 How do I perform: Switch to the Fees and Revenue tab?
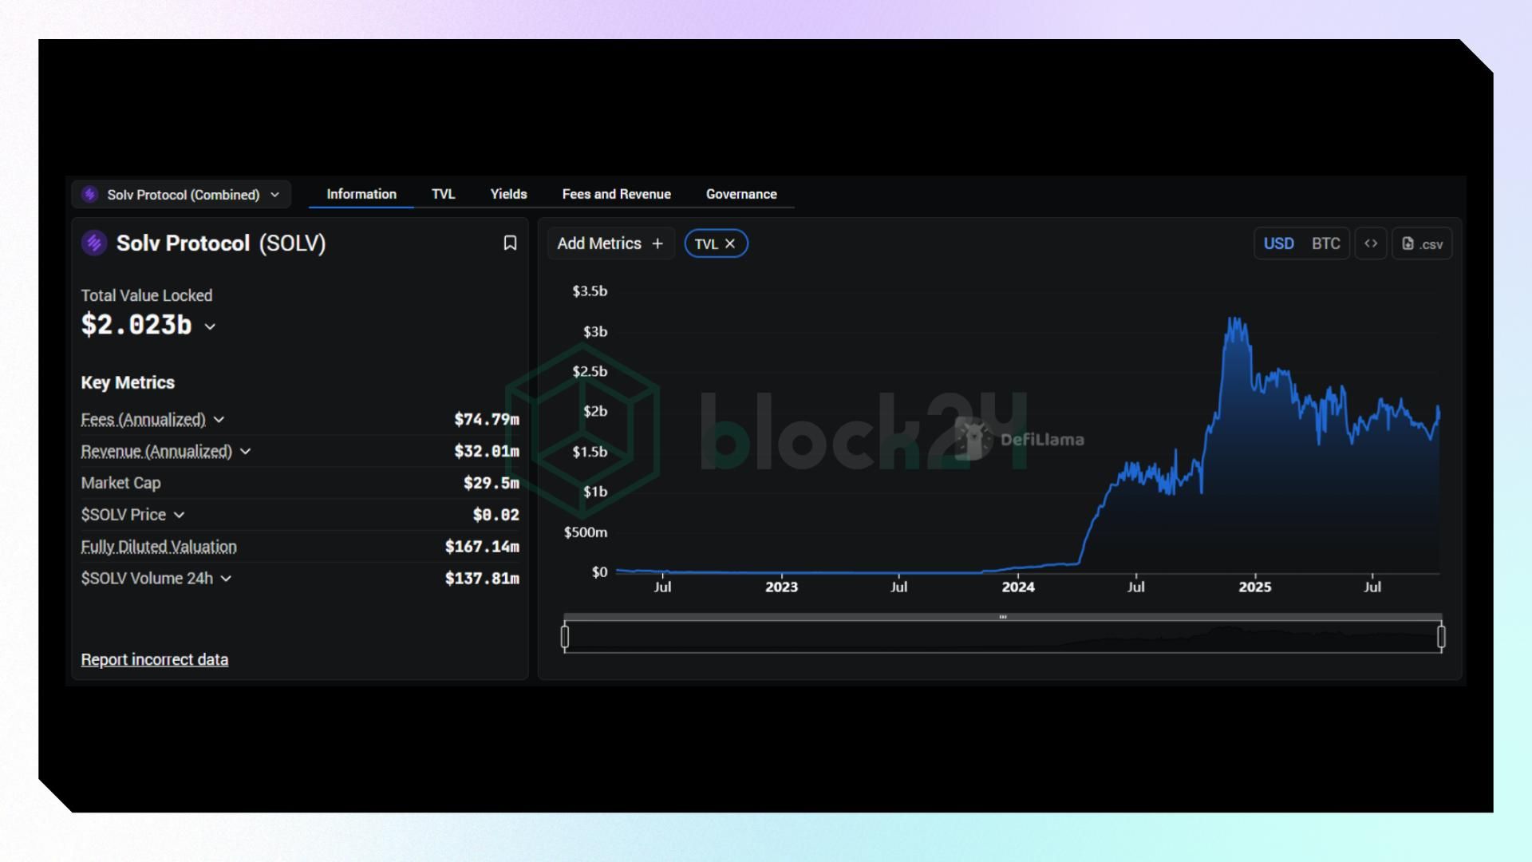[x=616, y=194]
